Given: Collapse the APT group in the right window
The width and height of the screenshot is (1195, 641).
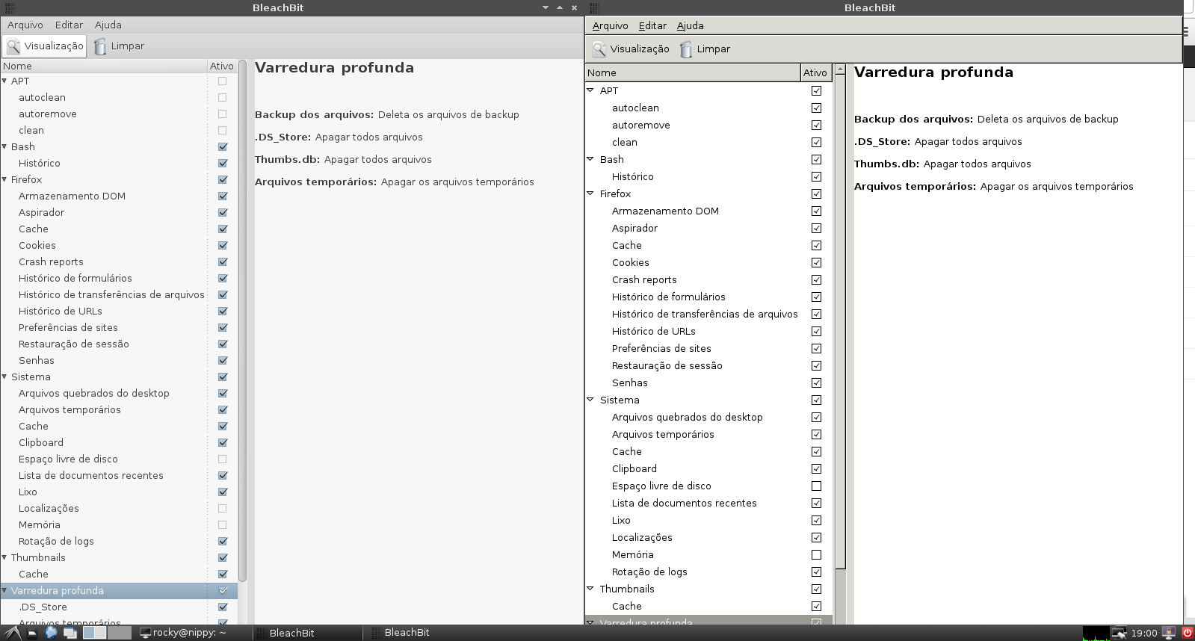Looking at the screenshot, I should pyautogui.click(x=590, y=90).
